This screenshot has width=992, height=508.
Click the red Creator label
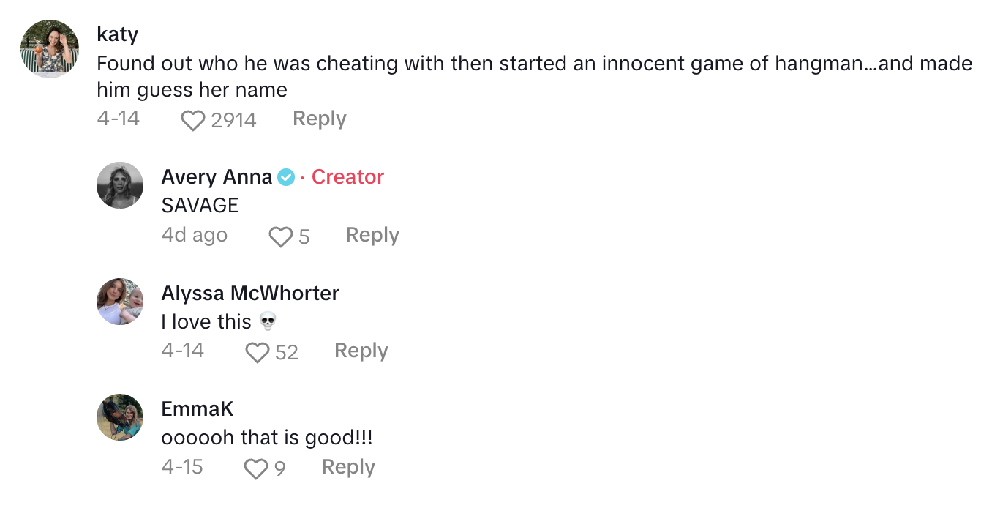point(347,177)
